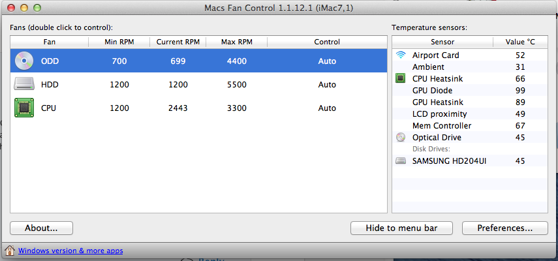Click the CPU Heatsink chip icon
558x261 pixels.
click(401, 78)
